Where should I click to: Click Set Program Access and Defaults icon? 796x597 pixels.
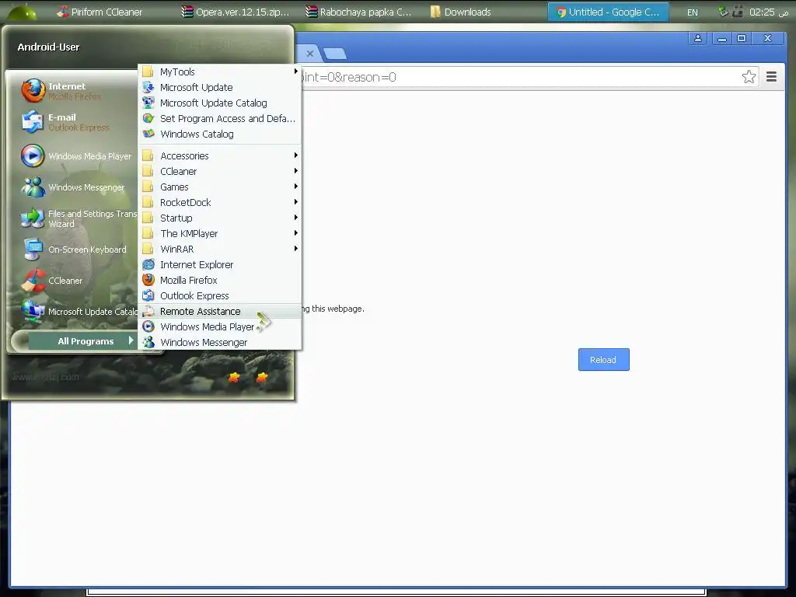(x=148, y=118)
